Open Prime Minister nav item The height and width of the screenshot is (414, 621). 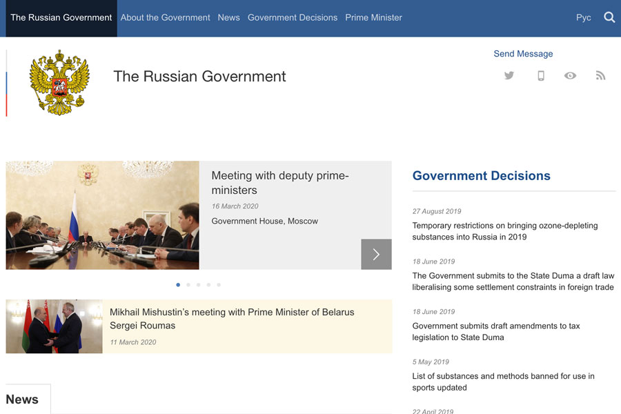[373, 18]
